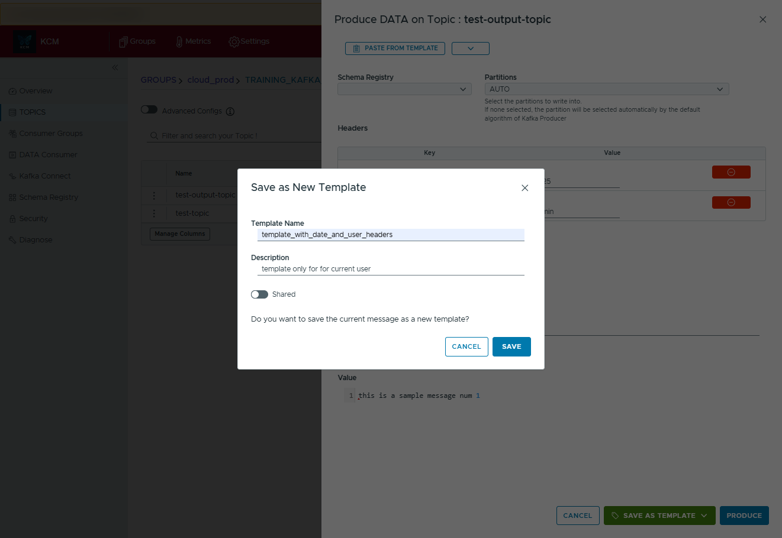This screenshot has height=538, width=782.
Task: Toggle the Shared switch on
Action: (x=259, y=294)
